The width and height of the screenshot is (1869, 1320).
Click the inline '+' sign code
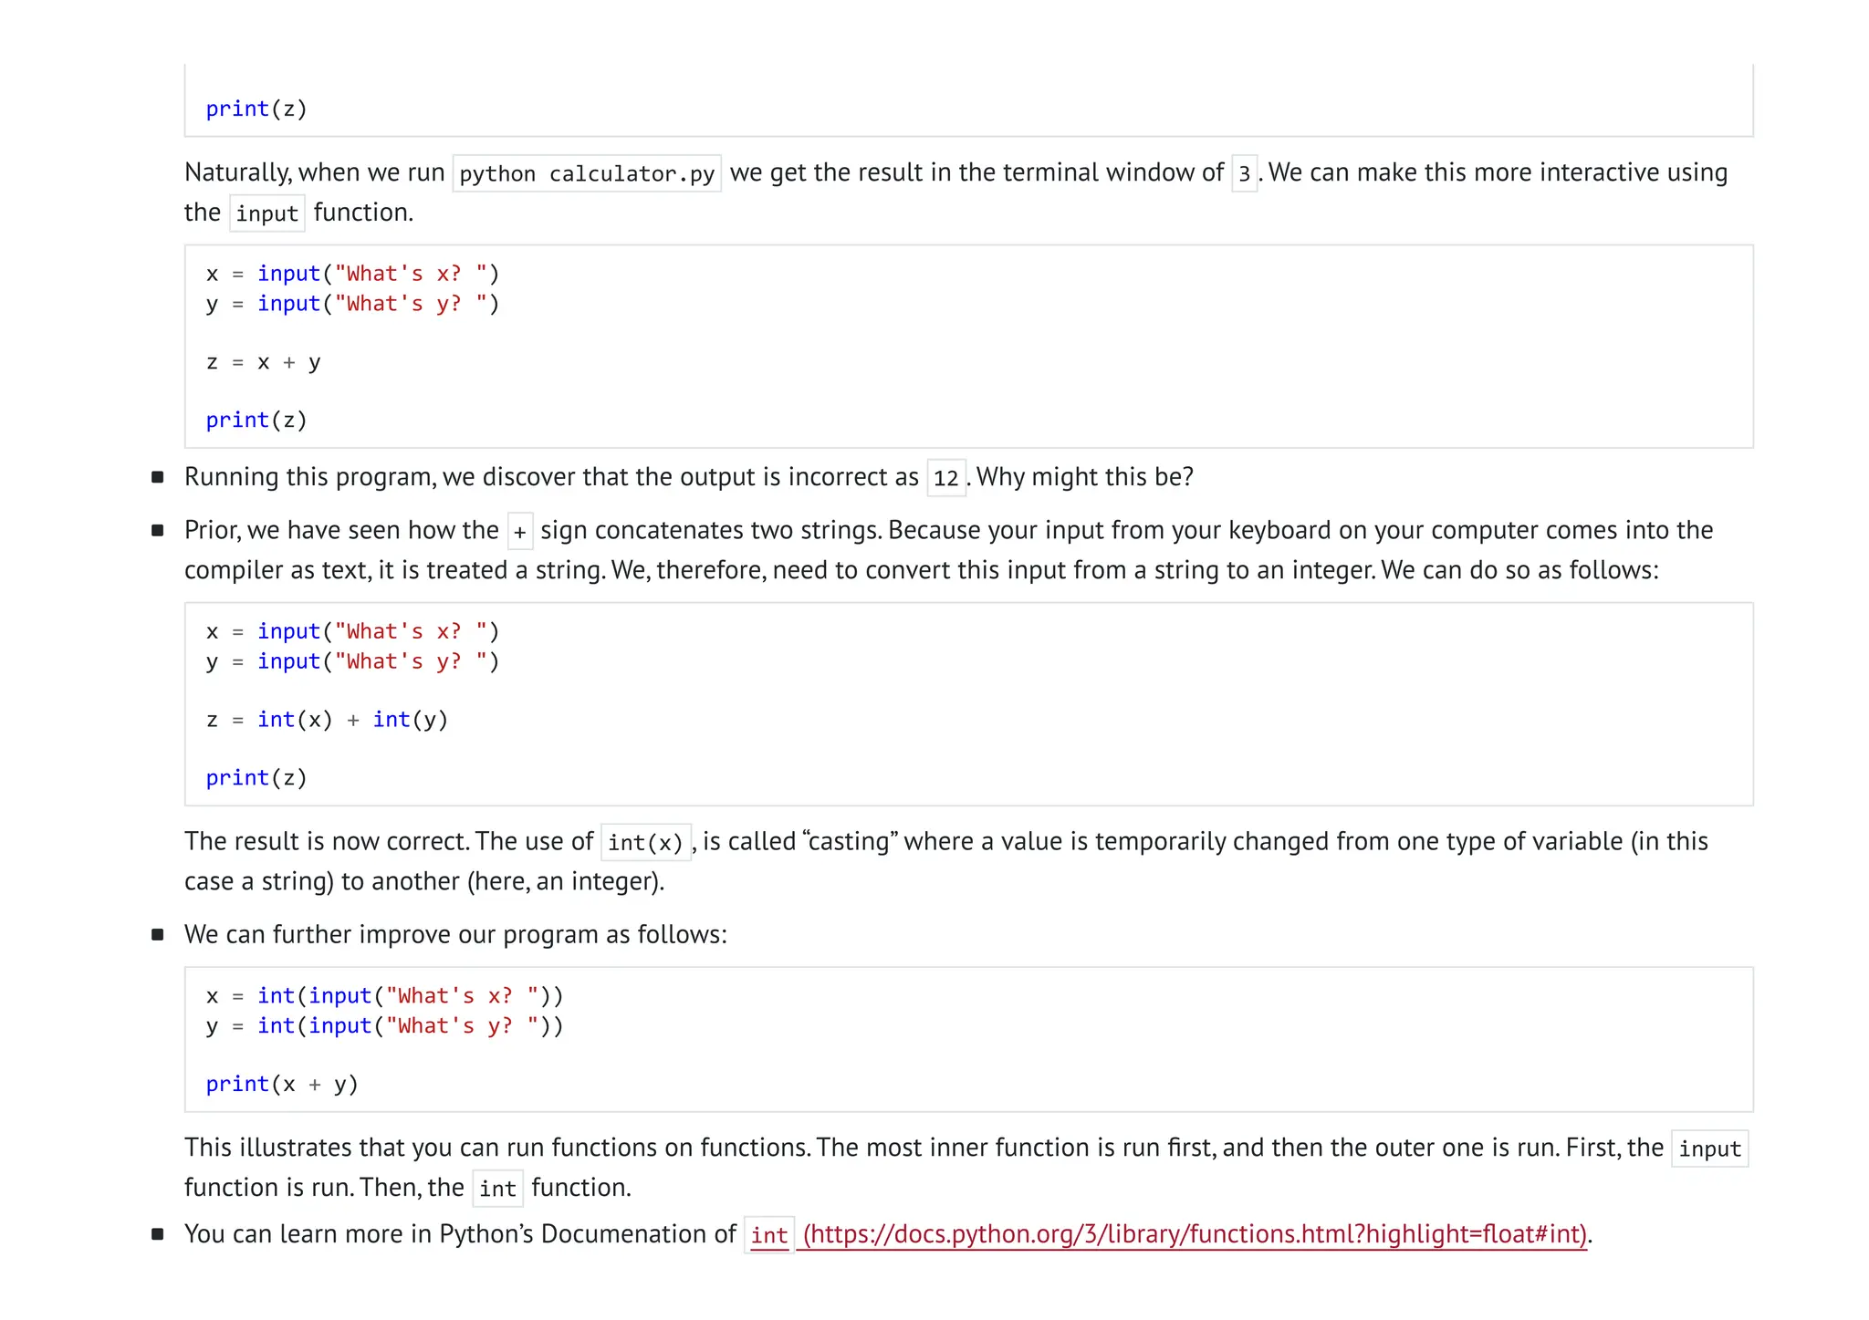tap(519, 532)
